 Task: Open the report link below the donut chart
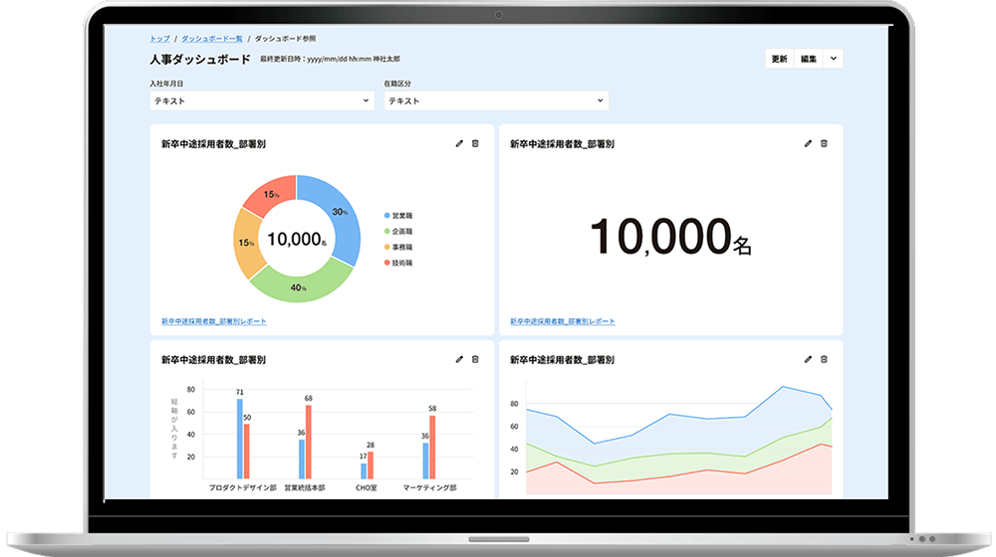(x=213, y=321)
